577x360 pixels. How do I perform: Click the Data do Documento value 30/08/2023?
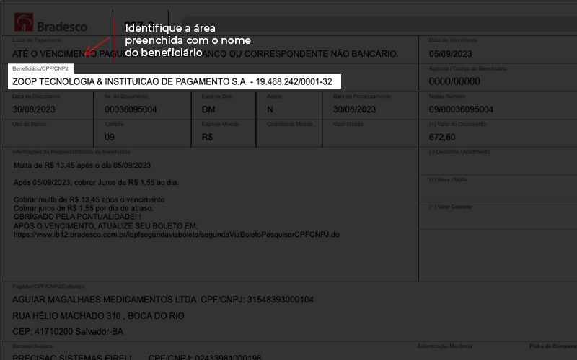(34, 109)
